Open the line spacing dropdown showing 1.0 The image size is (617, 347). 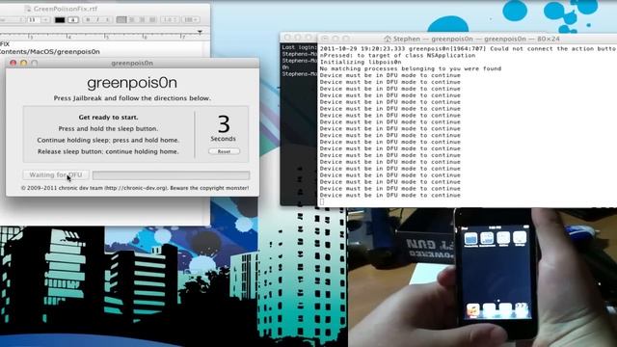(x=170, y=19)
